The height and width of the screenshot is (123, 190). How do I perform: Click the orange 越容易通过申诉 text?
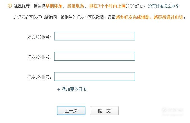click(168, 17)
